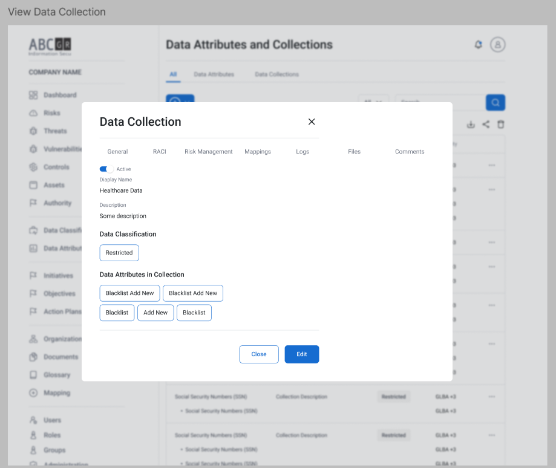Close the Data Collection dialog with X
Screen dimensions: 556x468
312,122
